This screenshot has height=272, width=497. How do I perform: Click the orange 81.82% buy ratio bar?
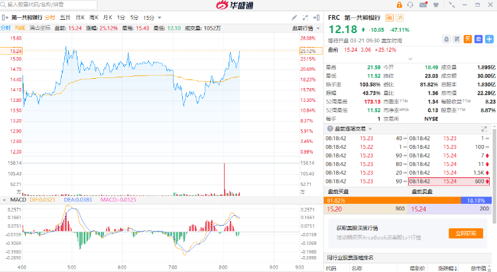pyautogui.click(x=392, y=201)
